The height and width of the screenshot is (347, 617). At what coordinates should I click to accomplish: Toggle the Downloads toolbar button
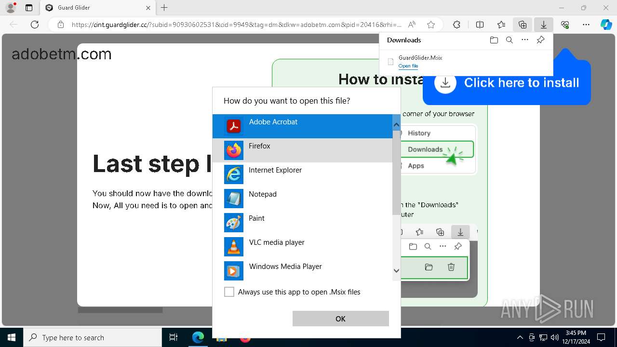pyautogui.click(x=544, y=25)
